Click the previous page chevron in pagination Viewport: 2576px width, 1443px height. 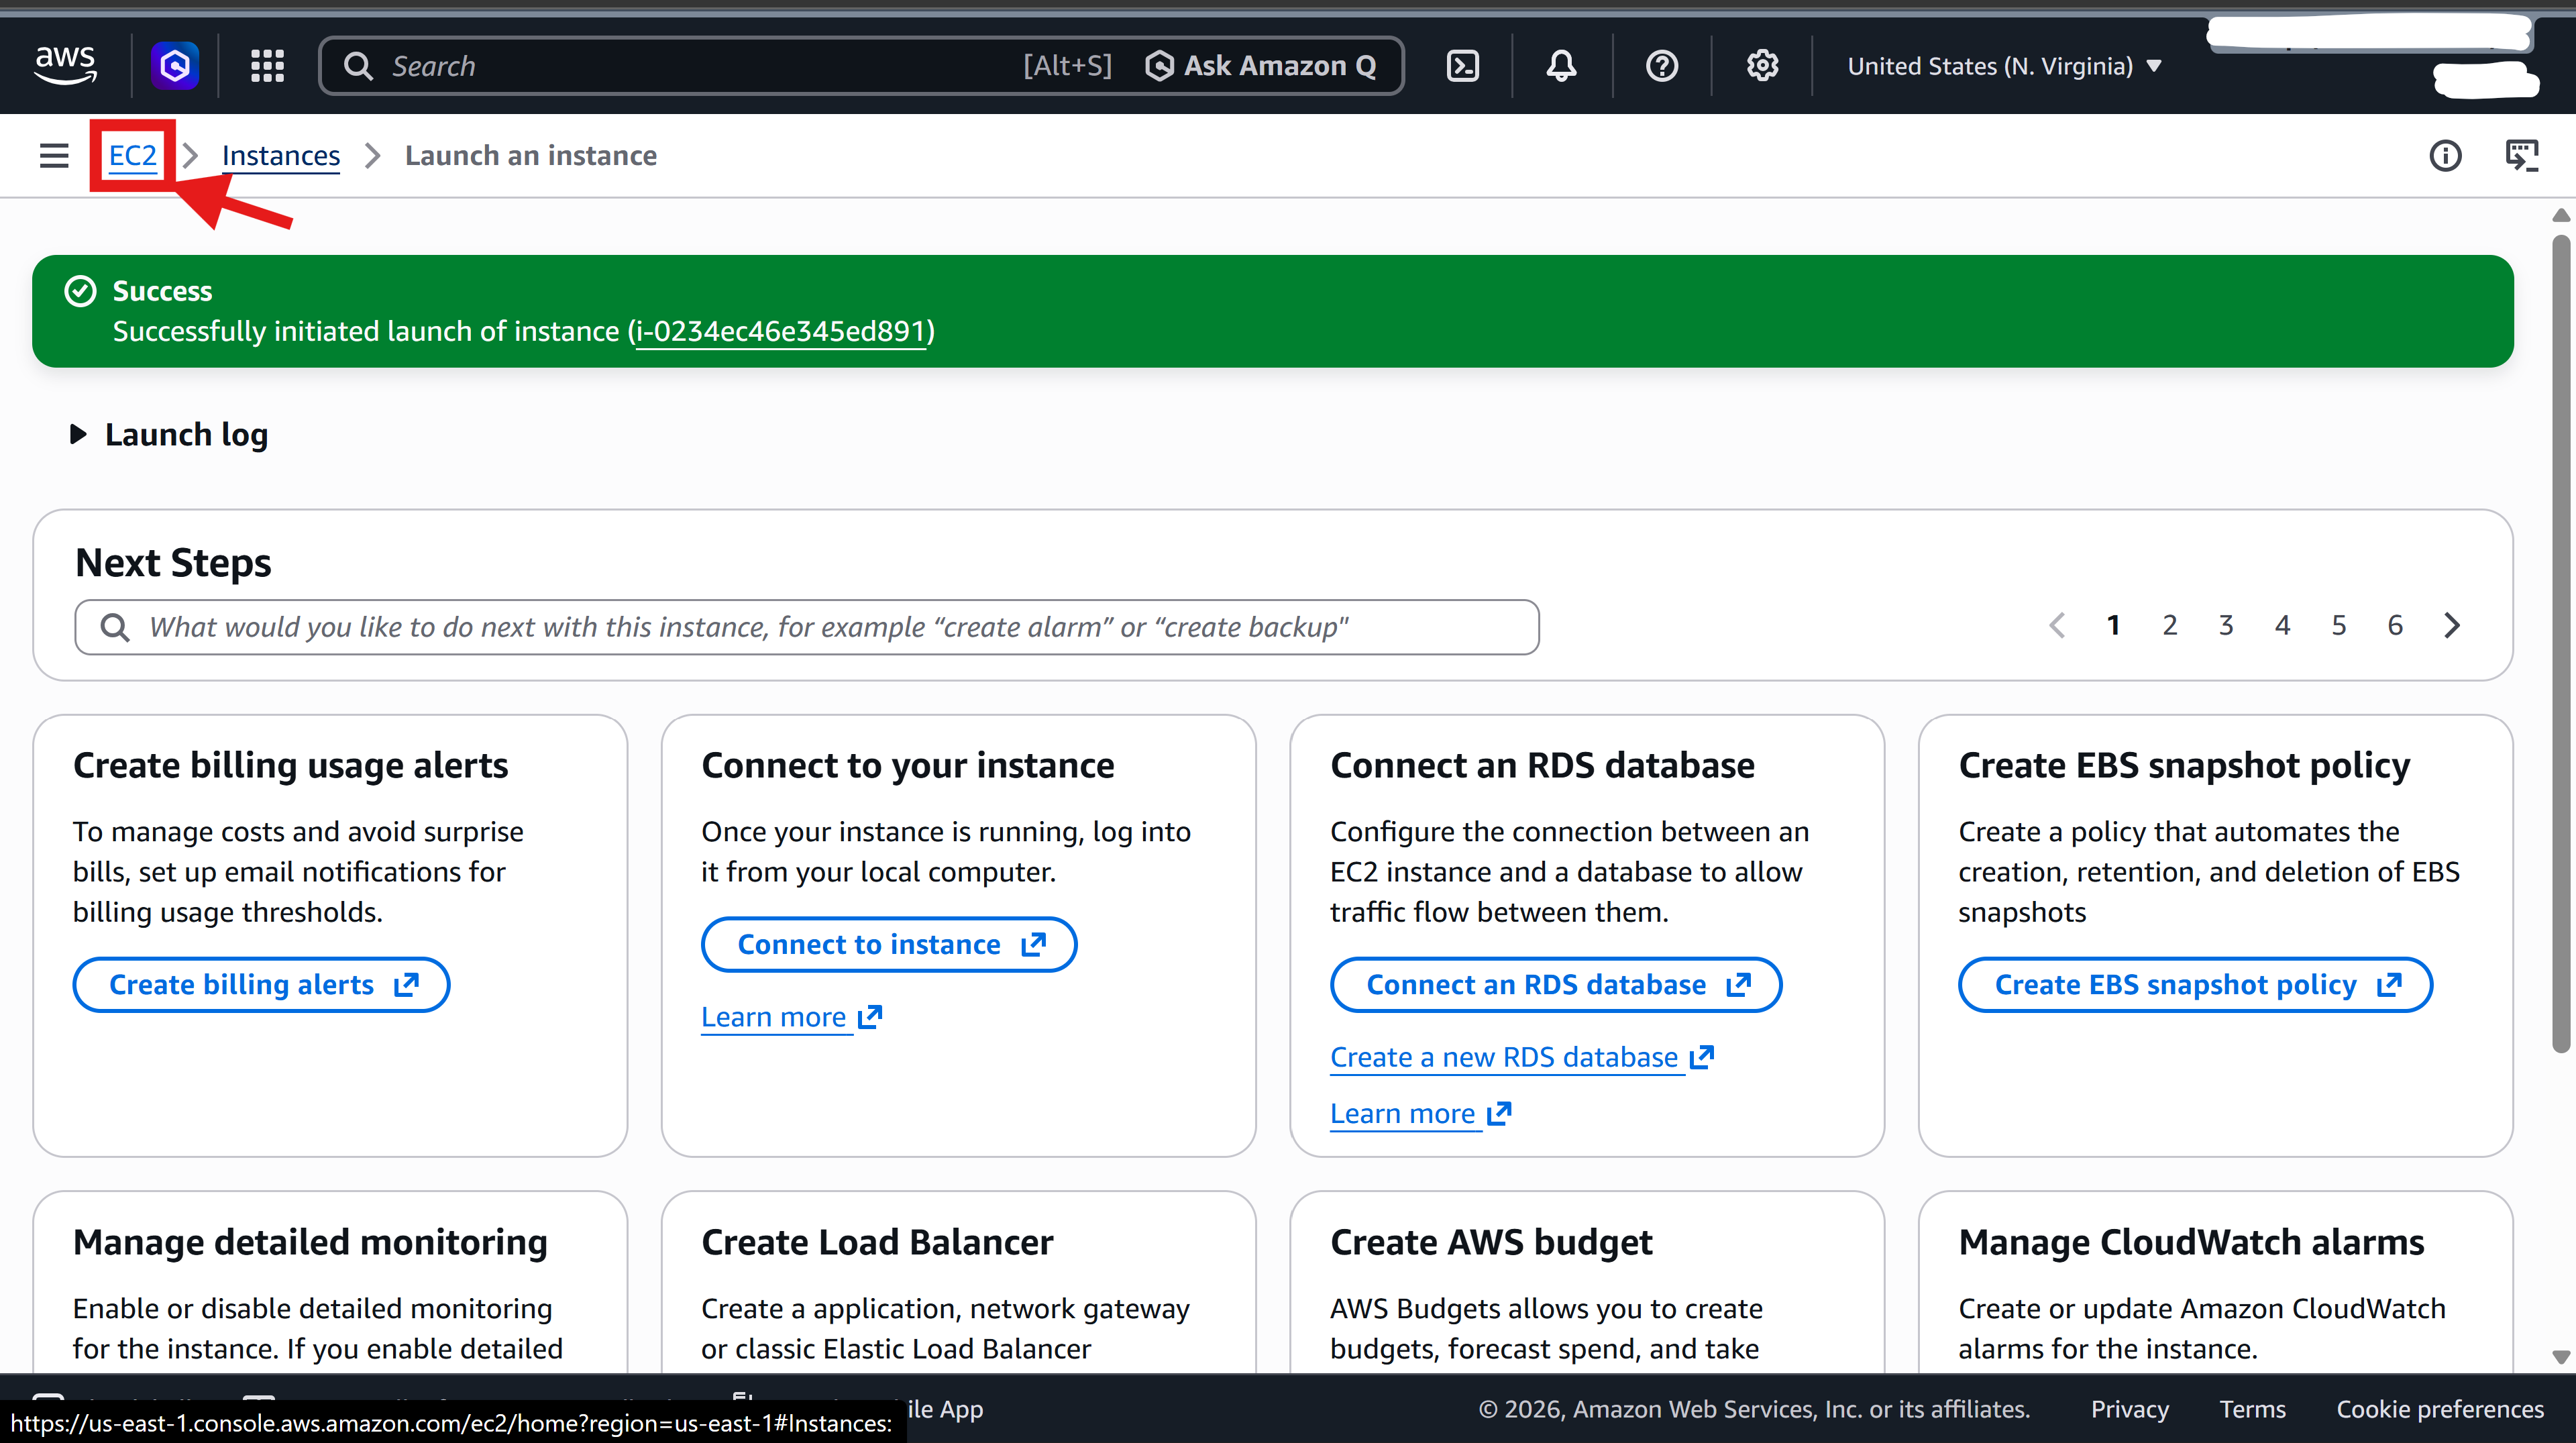[x=2057, y=625]
